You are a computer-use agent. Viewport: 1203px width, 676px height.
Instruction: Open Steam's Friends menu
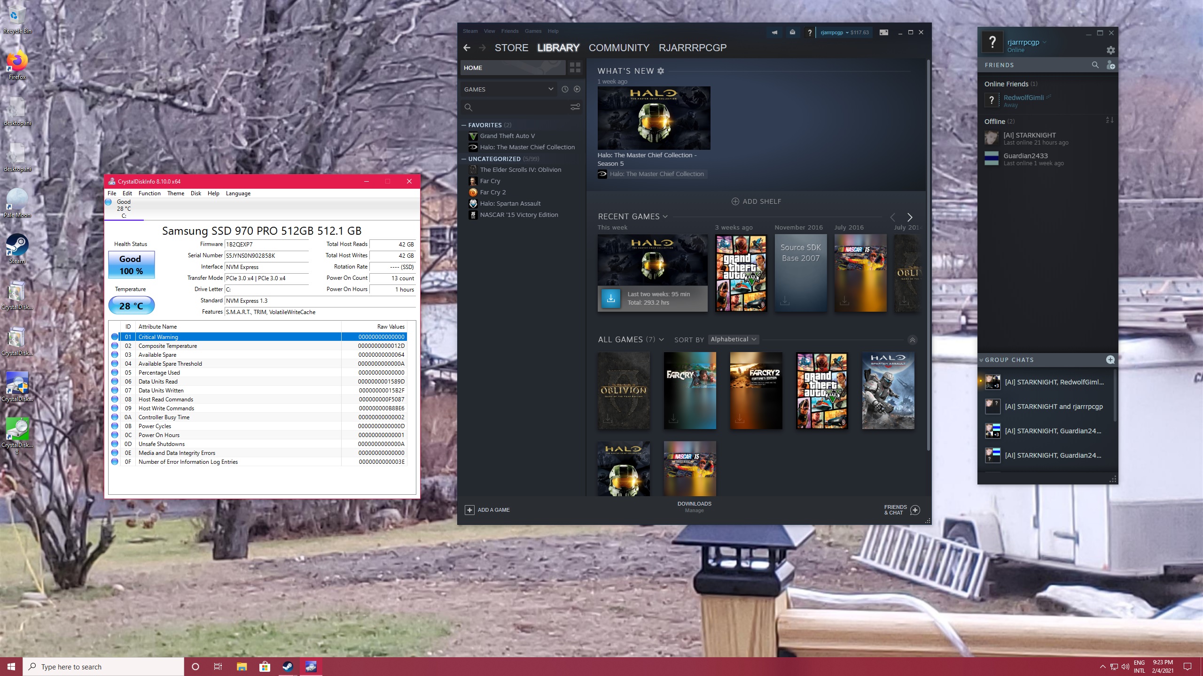510,31
